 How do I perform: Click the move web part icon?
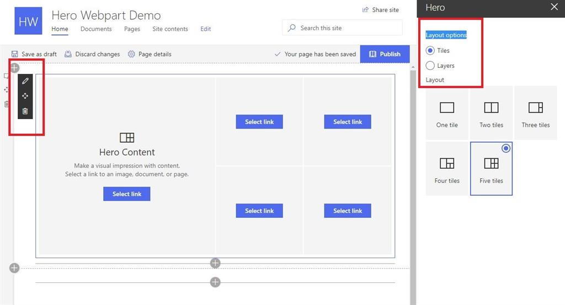(x=25, y=96)
